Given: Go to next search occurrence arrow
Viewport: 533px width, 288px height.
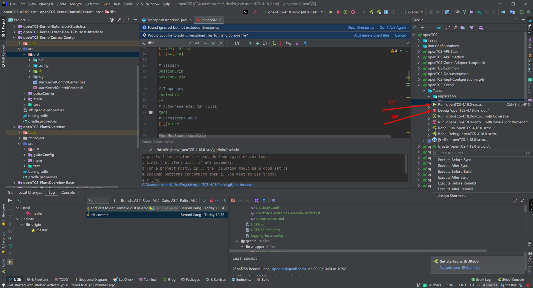Looking at the screenshot, I should pos(258,43).
